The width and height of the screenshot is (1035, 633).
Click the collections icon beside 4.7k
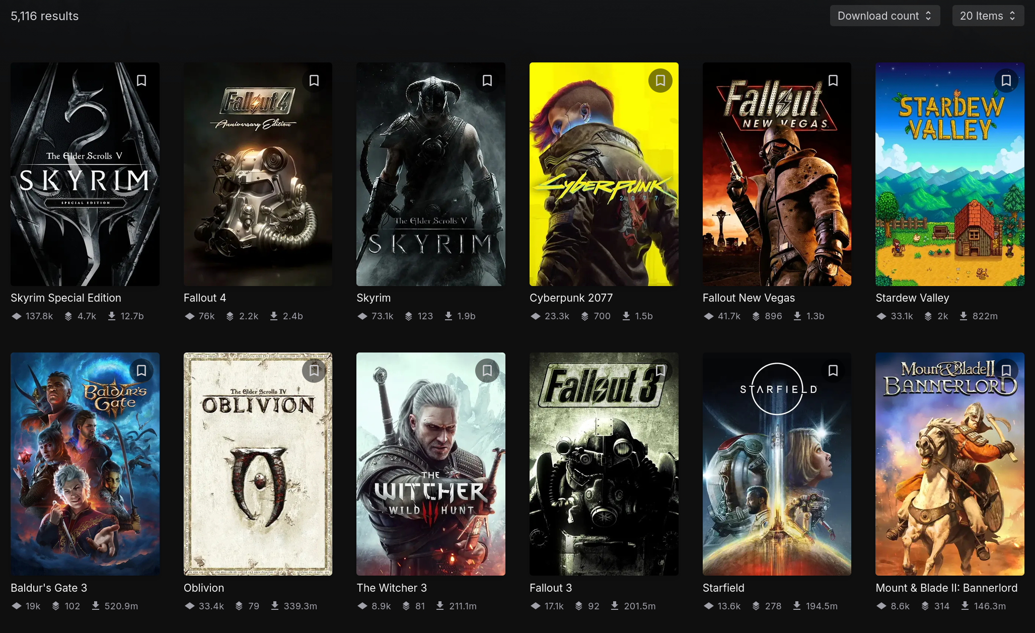68,316
